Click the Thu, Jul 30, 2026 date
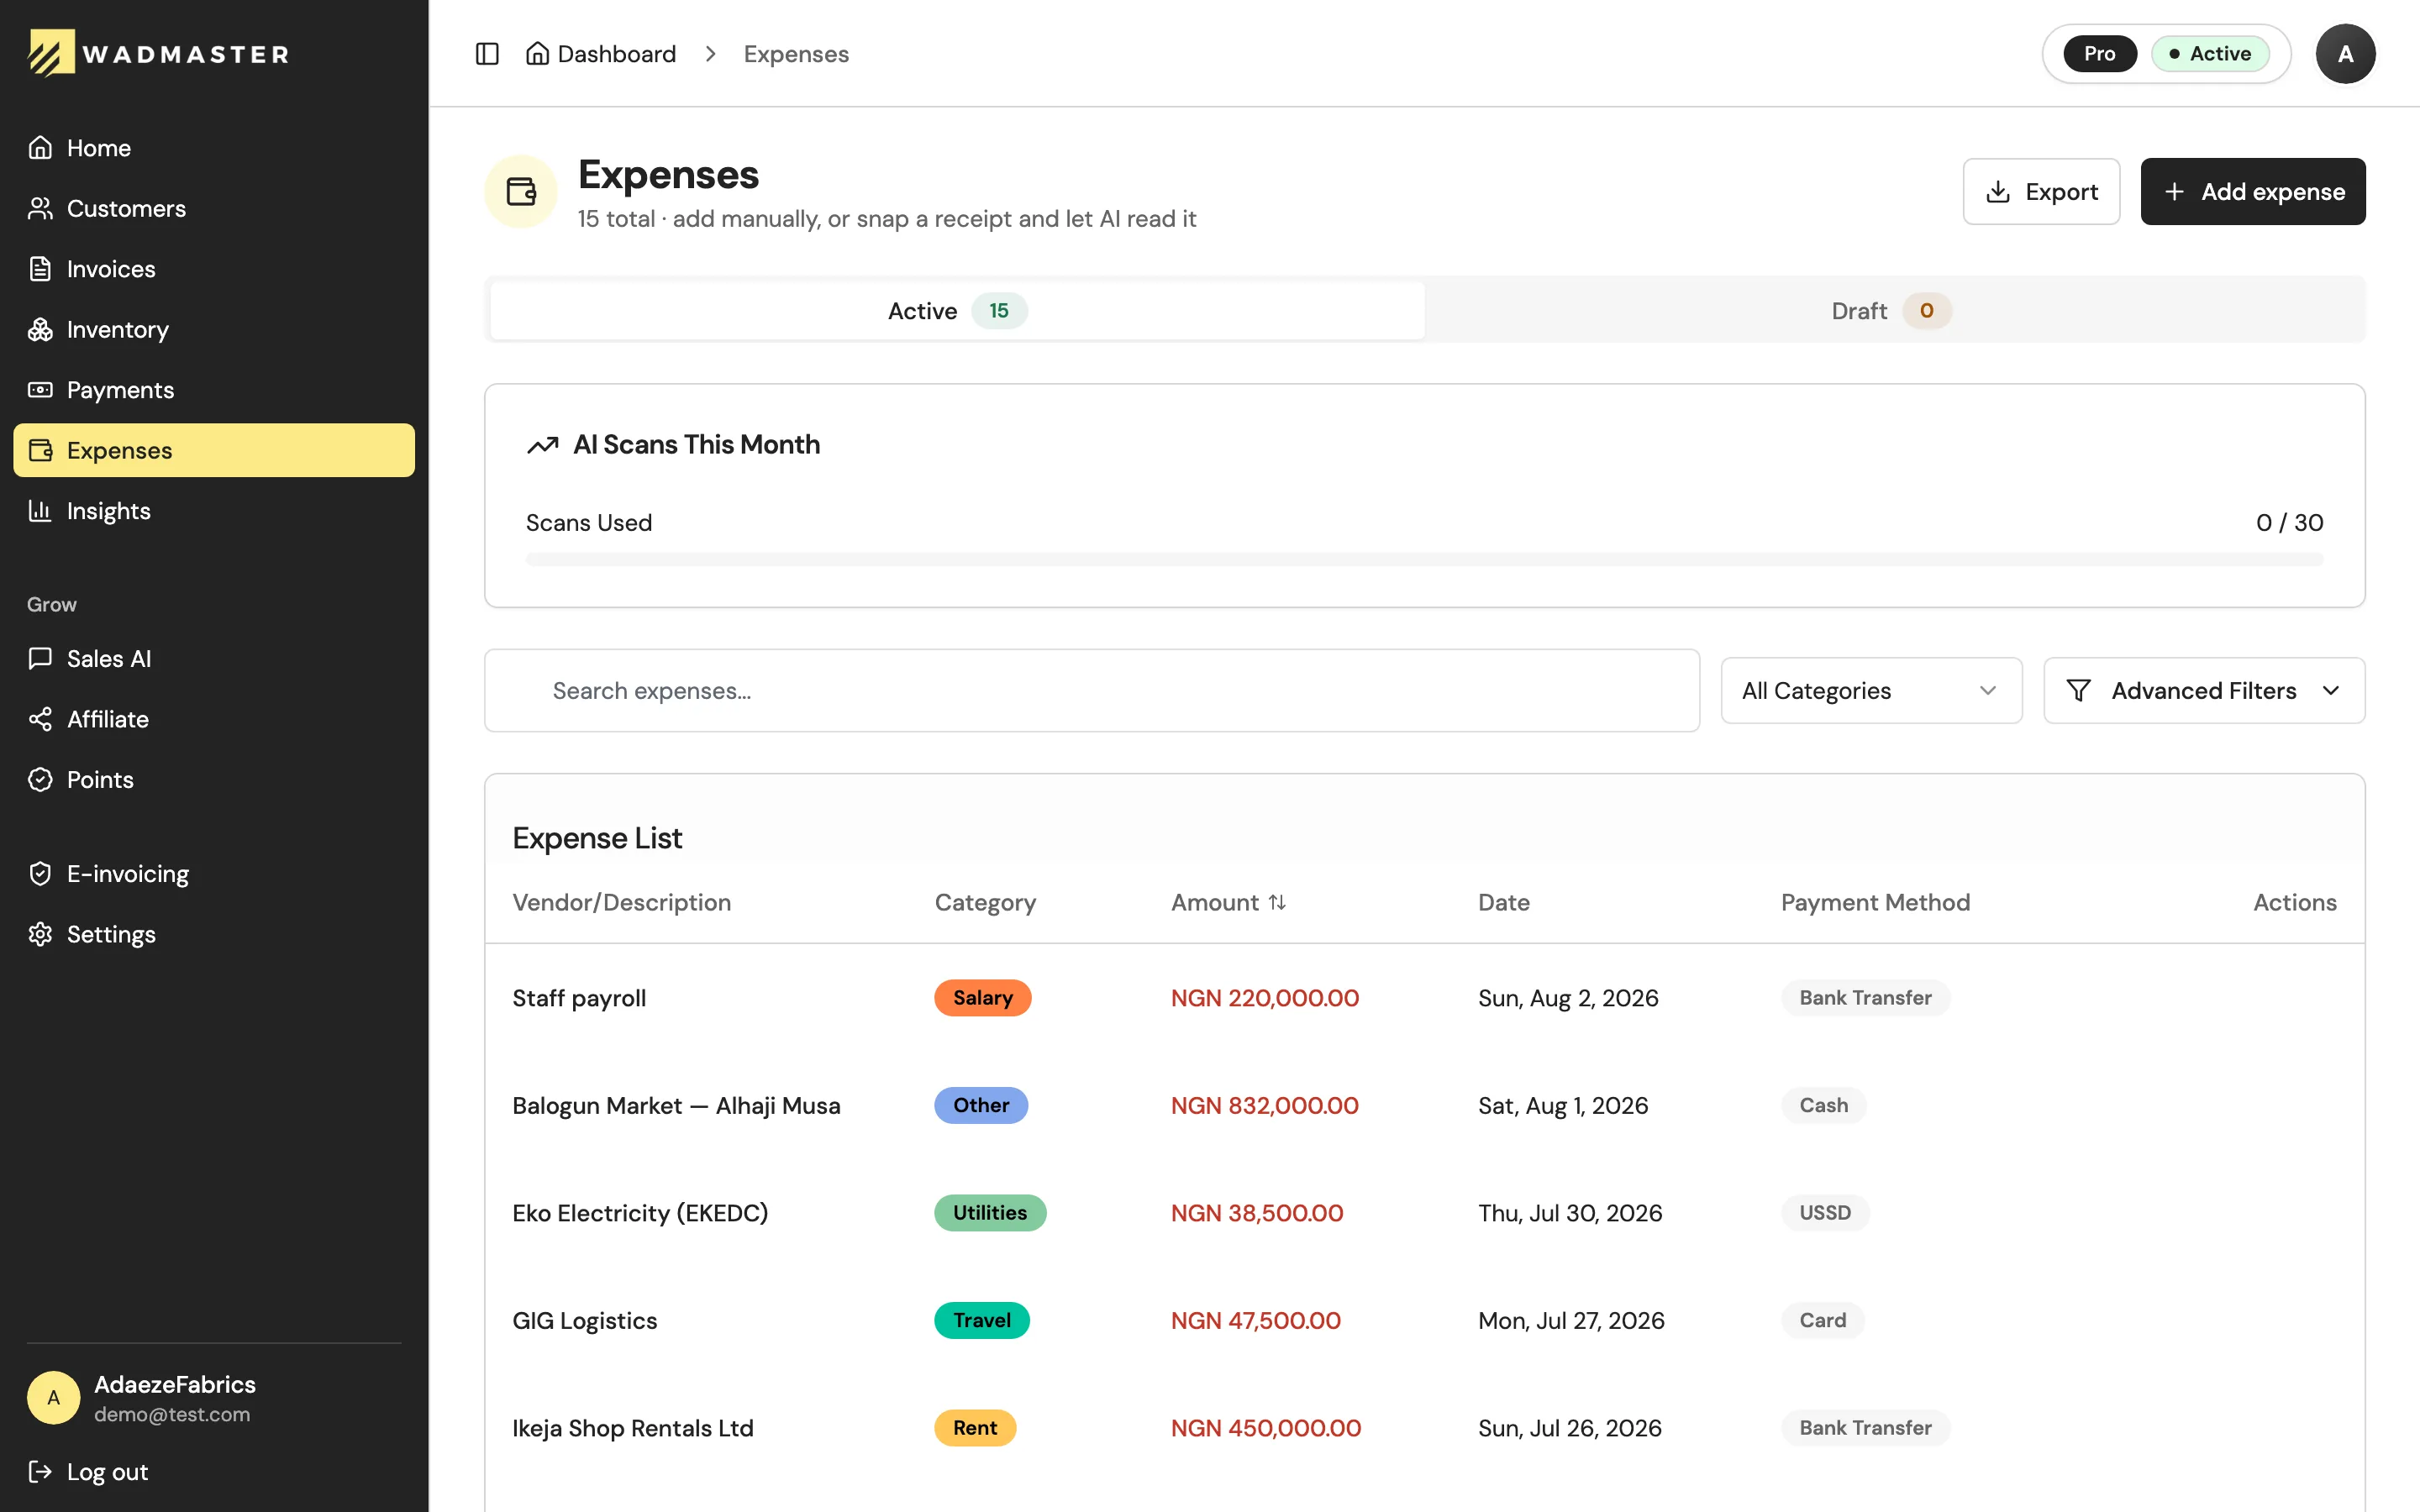2420x1512 pixels. pyautogui.click(x=1570, y=1213)
